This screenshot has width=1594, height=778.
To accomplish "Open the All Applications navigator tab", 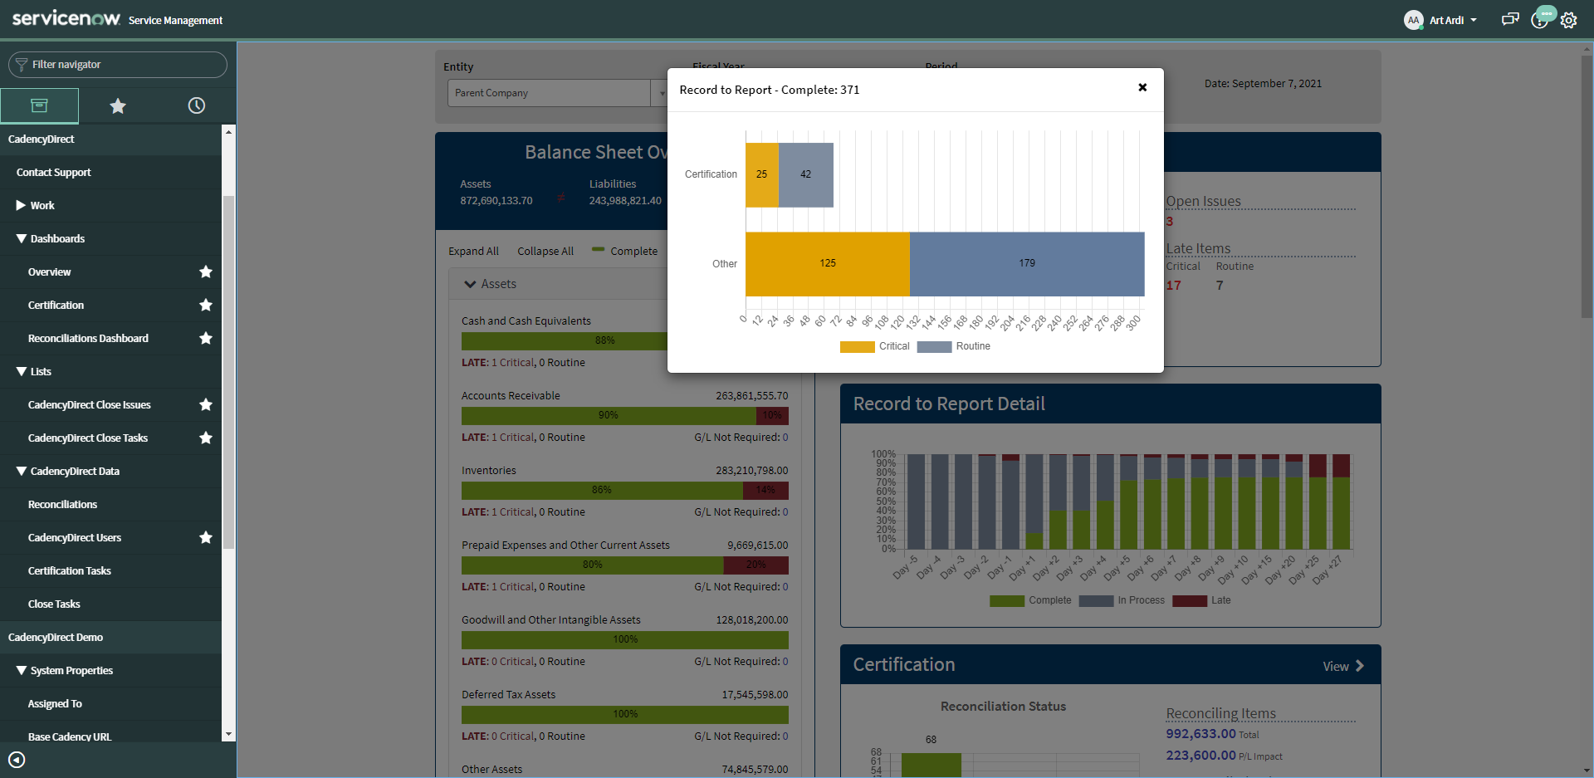I will click(39, 105).
